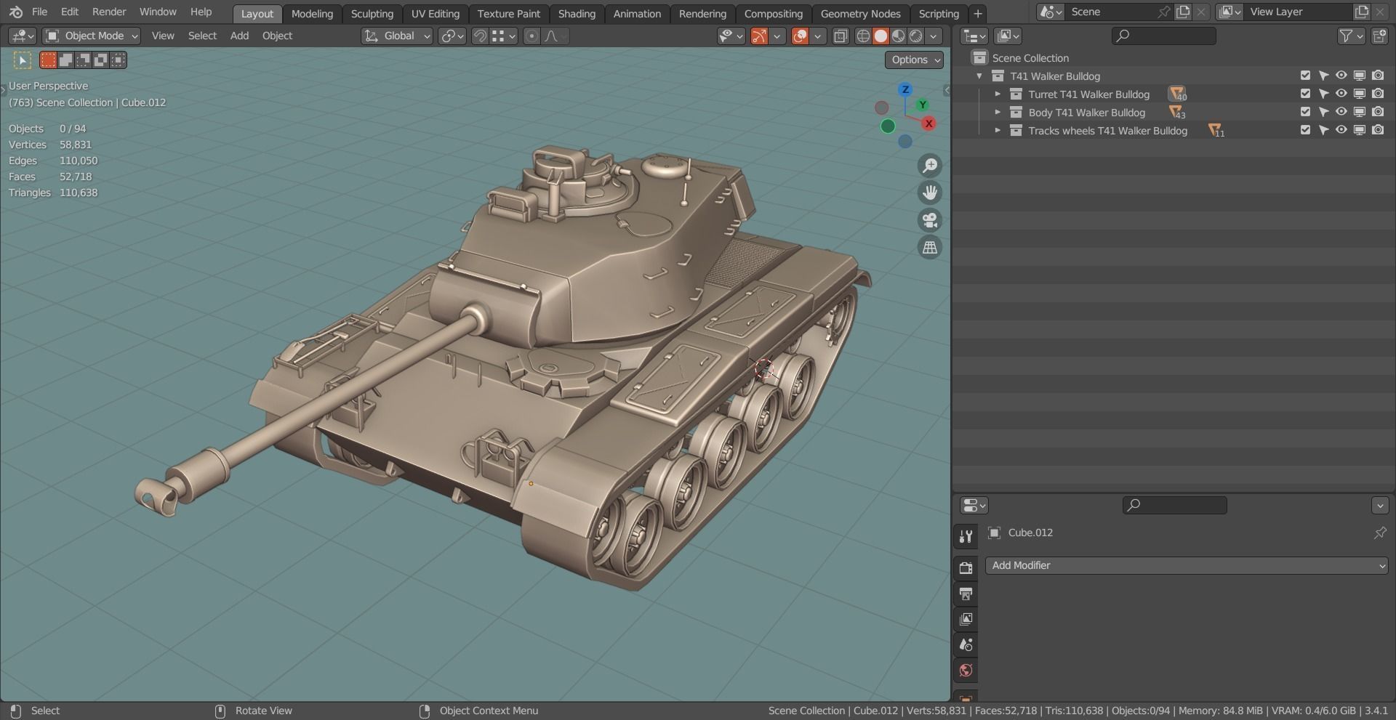Open the Render menu

point(109,12)
